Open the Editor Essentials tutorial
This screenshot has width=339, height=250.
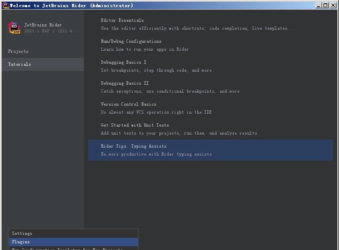point(211,24)
